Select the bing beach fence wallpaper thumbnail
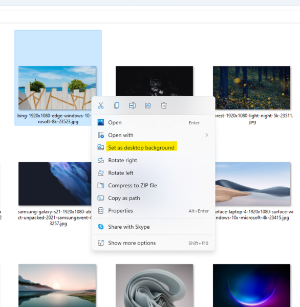The image size is (300, 307). pos(57,87)
